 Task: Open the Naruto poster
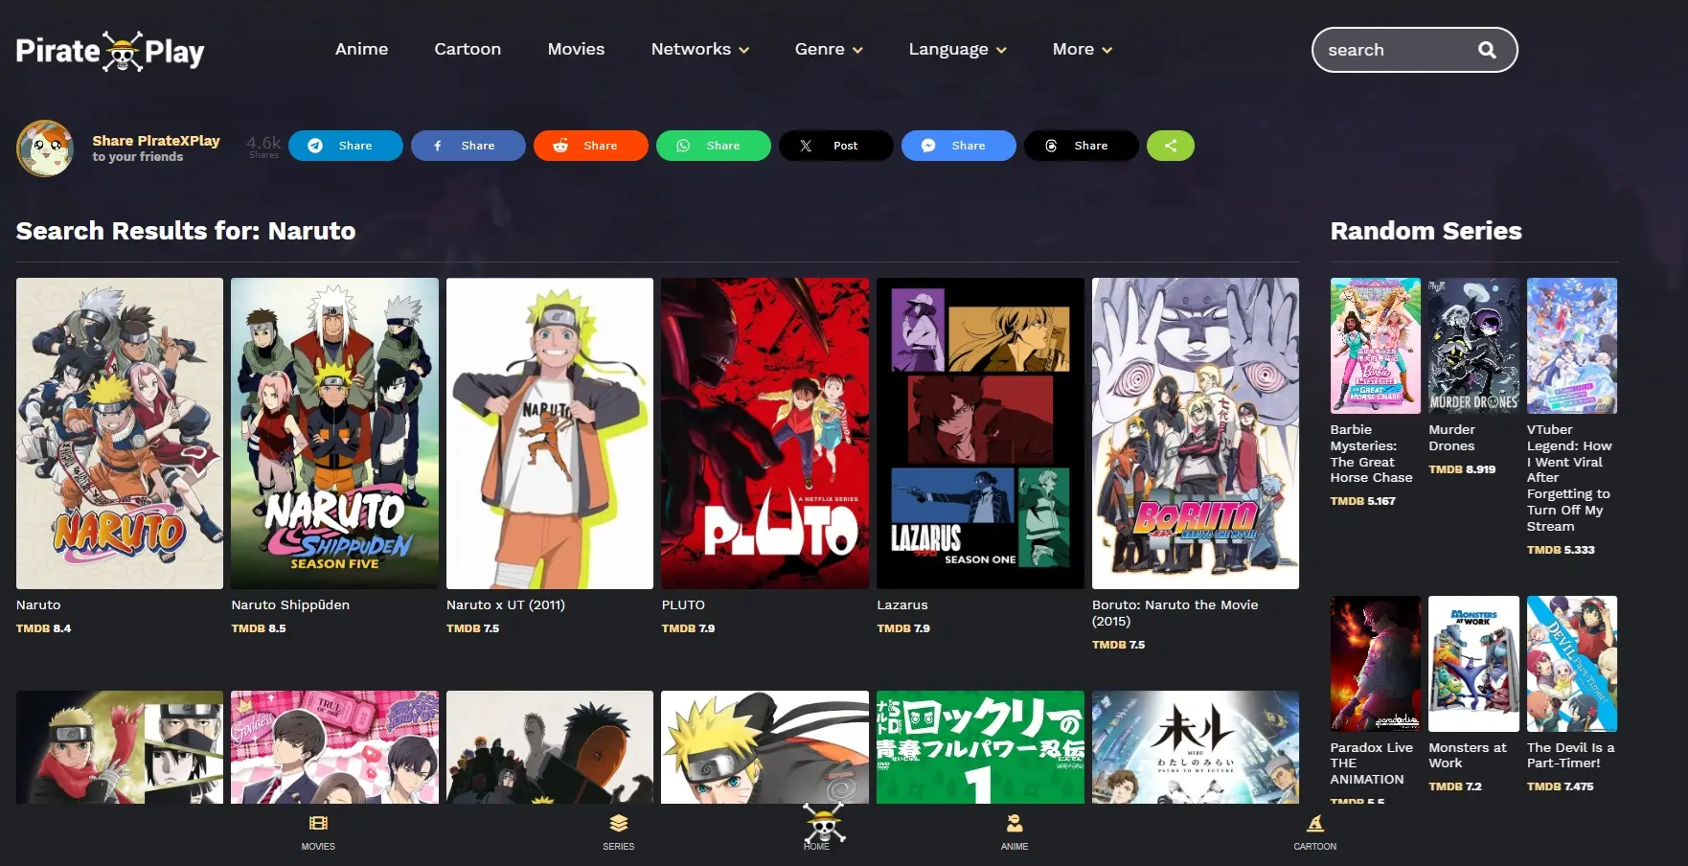tap(120, 433)
